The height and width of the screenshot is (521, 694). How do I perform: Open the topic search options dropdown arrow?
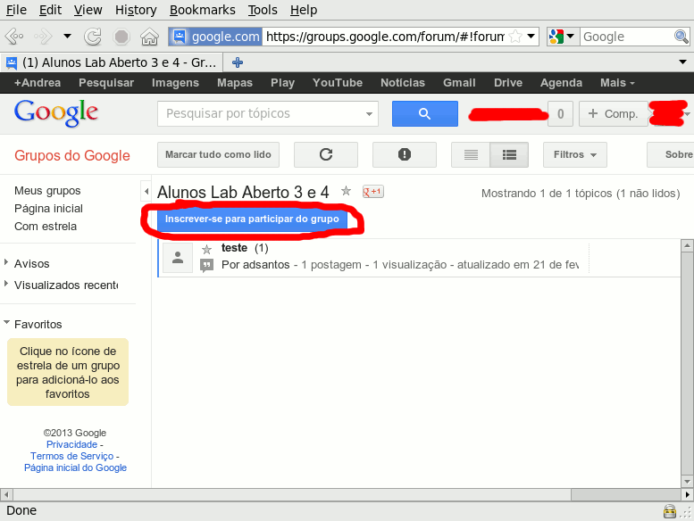click(369, 114)
